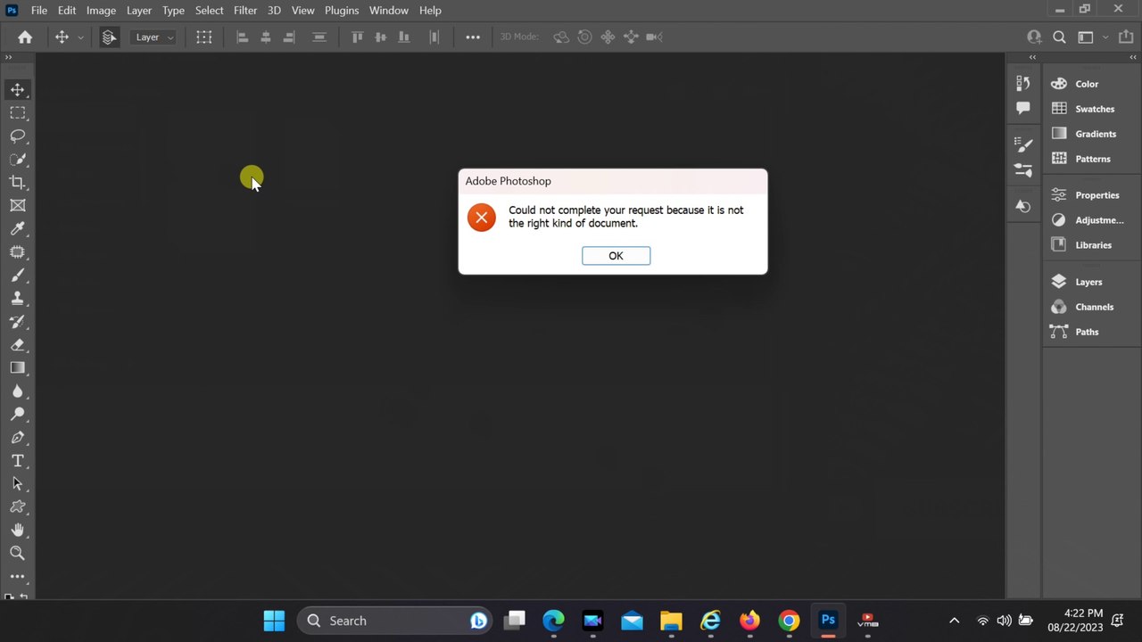Align left edges in options bar
The height and width of the screenshot is (642, 1142).
click(x=243, y=37)
